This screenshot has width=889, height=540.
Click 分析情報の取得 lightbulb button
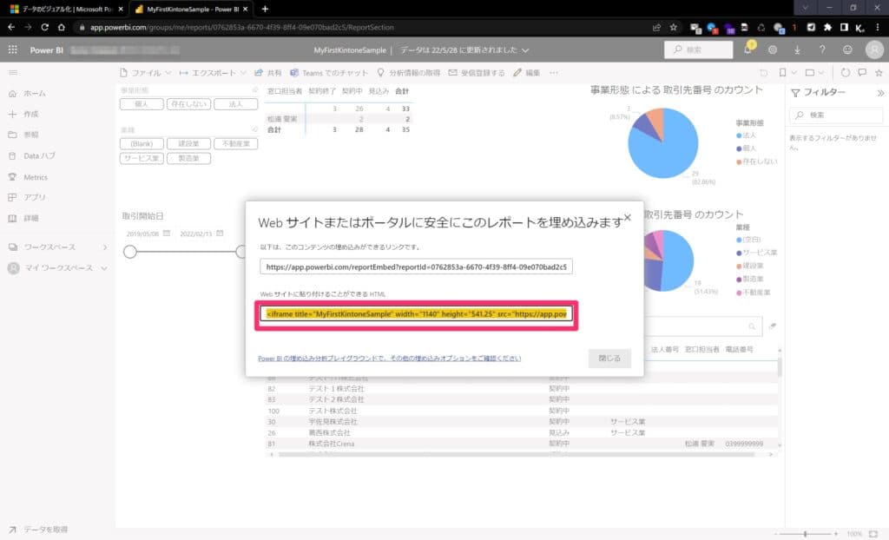[x=408, y=73]
